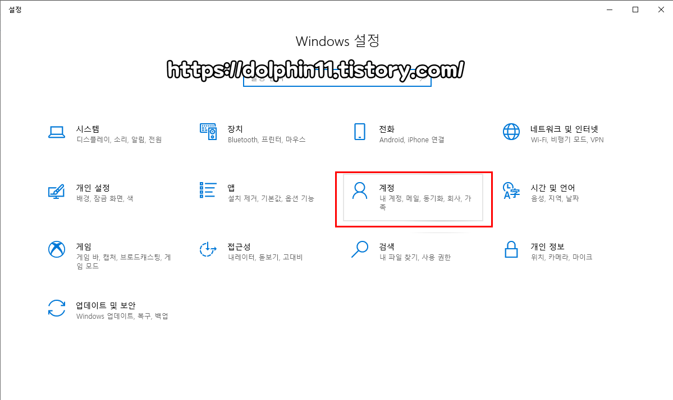Open the 개인 정보 title
673x400 pixels.
[548, 246]
